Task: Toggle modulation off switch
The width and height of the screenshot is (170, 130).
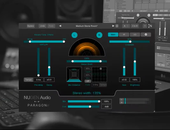Action: click(88, 81)
